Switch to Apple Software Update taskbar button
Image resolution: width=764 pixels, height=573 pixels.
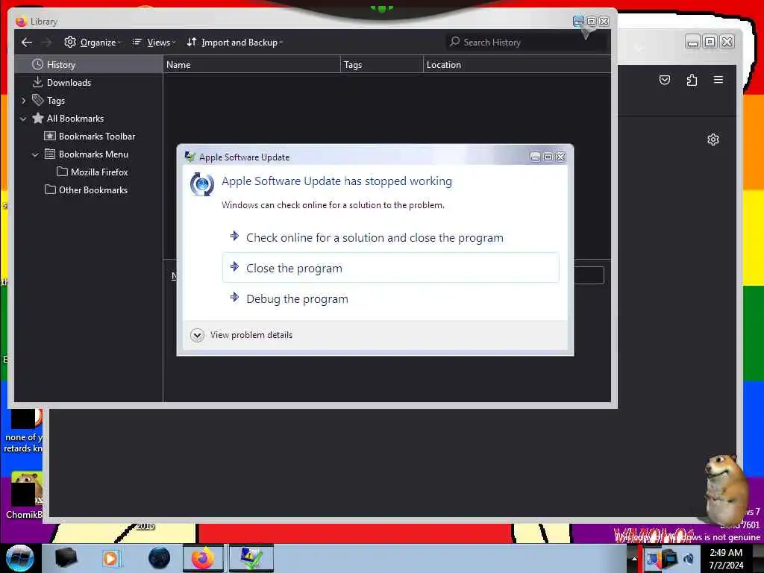(x=251, y=558)
